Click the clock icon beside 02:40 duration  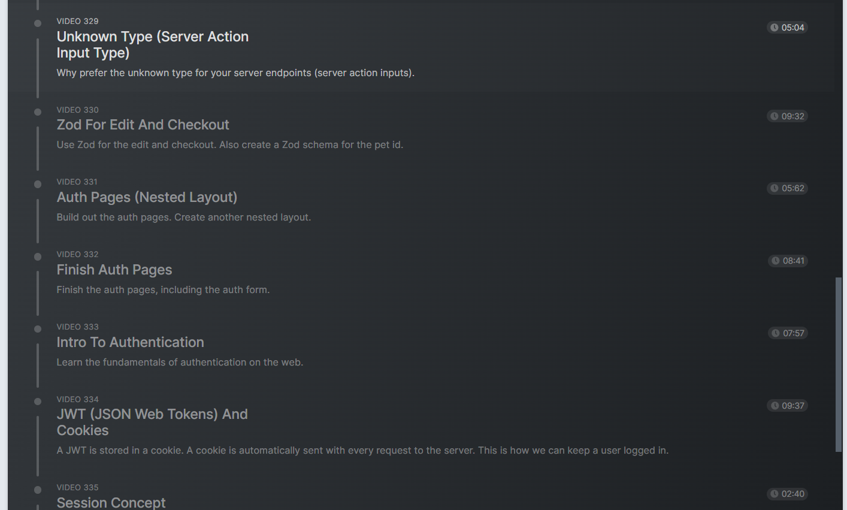coord(775,494)
